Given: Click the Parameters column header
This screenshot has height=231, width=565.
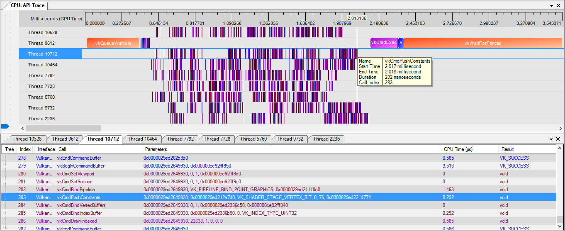Looking at the screenshot, I should click(x=156, y=149).
